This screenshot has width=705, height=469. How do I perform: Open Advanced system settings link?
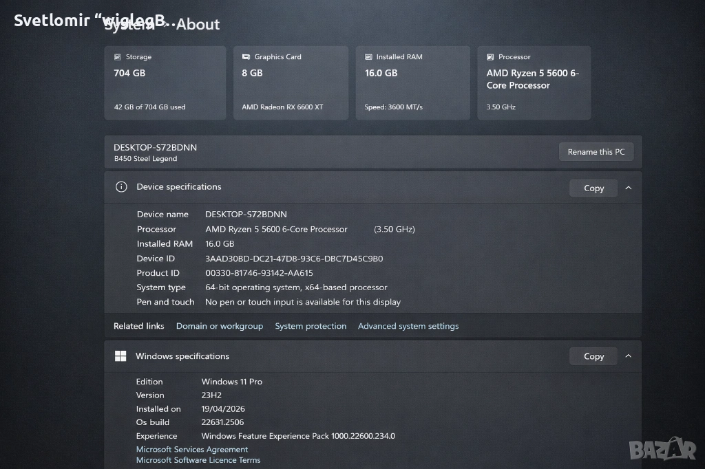[408, 326]
